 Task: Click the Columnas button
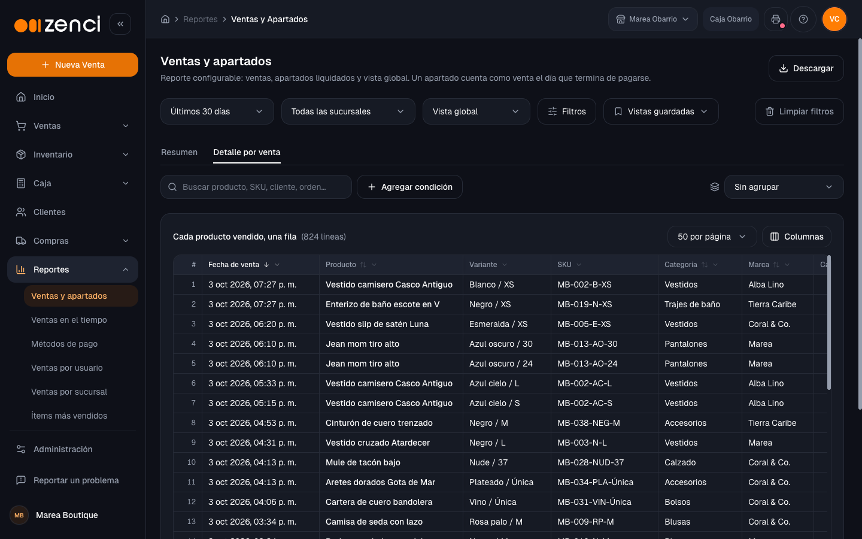tap(797, 237)
